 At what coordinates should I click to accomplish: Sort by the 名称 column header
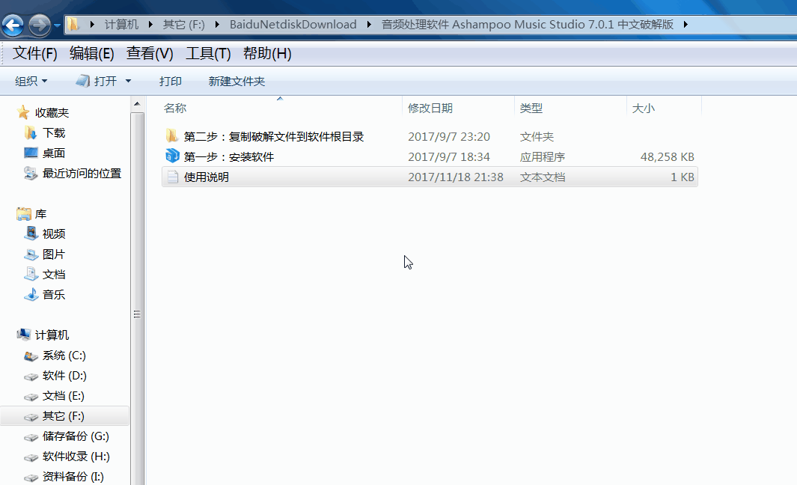[175, 109]
